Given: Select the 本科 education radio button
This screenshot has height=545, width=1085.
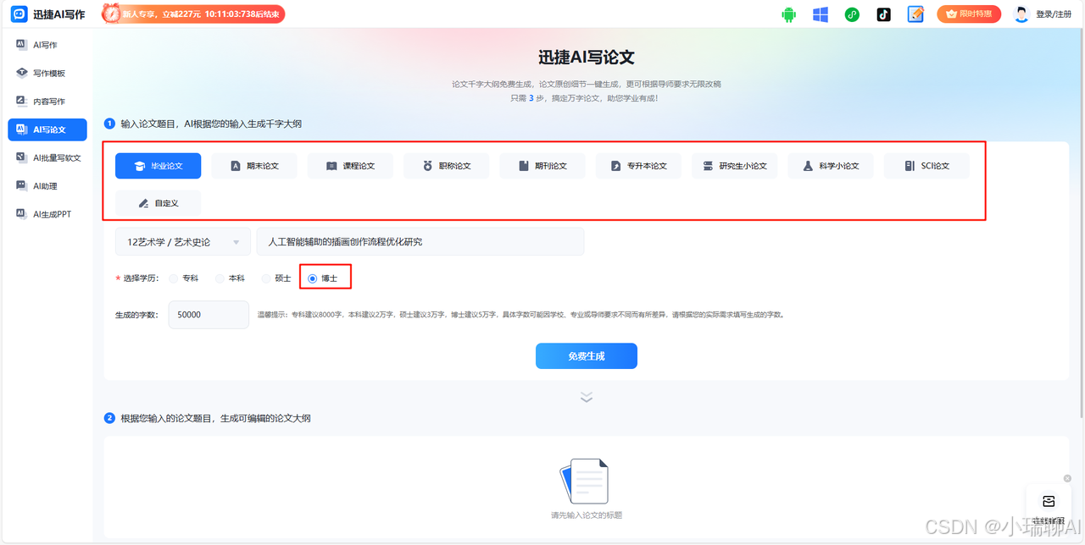Looking at the screenshot, I should click(220, 278).
